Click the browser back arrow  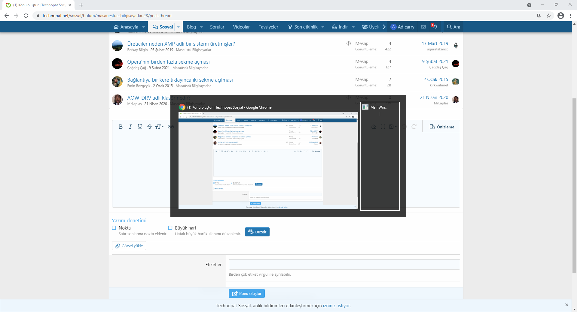click(x=7, y=16)
